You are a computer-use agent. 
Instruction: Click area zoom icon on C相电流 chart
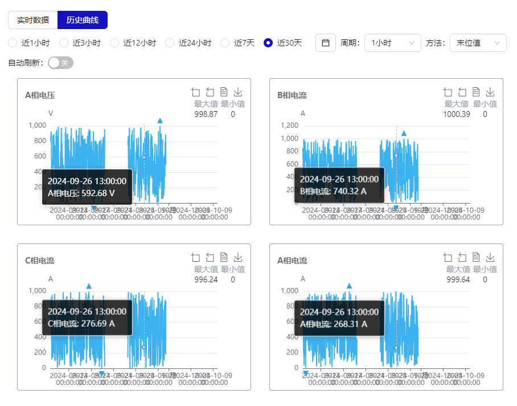pos(196,257)
